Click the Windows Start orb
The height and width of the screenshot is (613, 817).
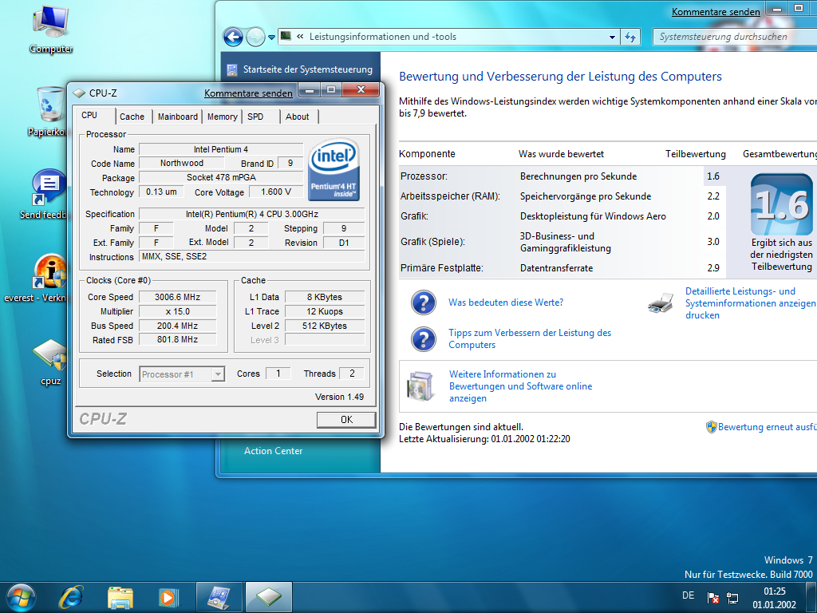click(21, 596)
